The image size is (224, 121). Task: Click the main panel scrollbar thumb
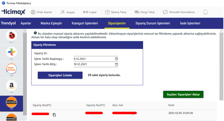coord(221,66)
